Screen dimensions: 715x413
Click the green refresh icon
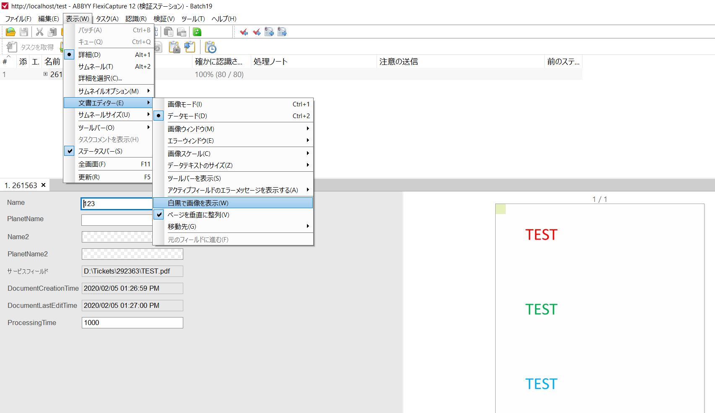point(197,32)
